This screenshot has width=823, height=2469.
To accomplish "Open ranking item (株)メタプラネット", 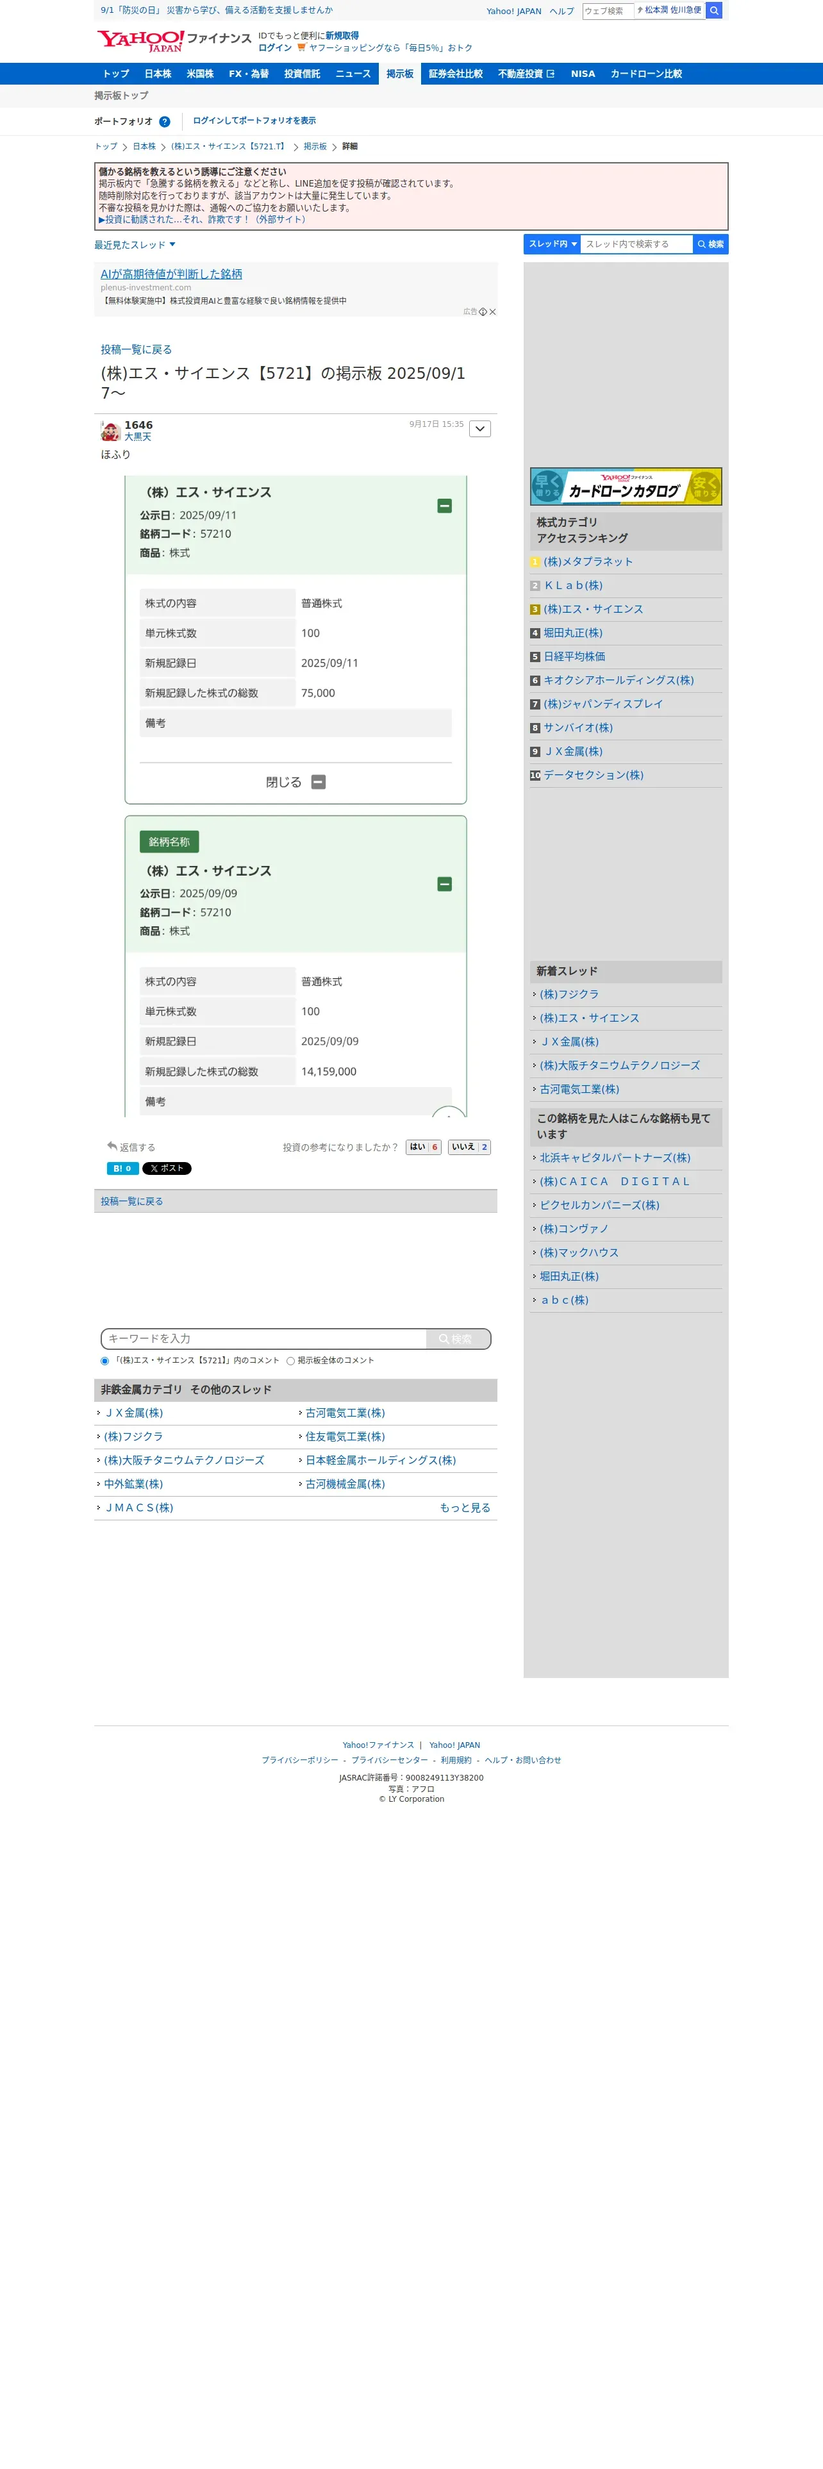I will coord(588,561).
